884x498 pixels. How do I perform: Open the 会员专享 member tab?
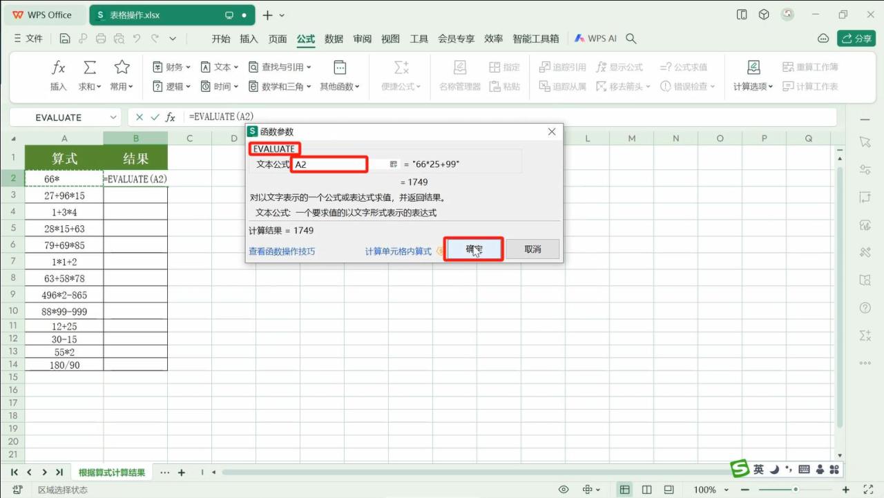coord(457,39)
